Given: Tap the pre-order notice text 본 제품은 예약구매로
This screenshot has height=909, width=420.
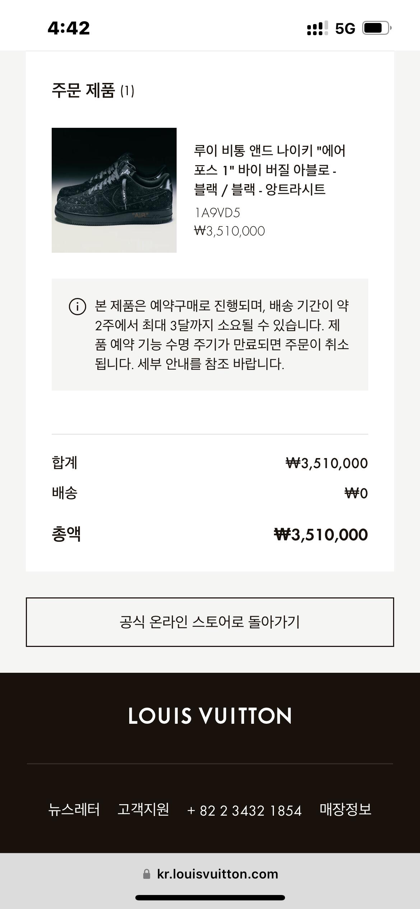Looking at the screenshot, I should click(x=221, y=335).
